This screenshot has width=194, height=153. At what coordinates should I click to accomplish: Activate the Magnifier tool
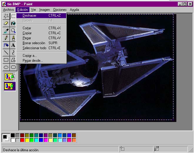(x=13, y=31)
